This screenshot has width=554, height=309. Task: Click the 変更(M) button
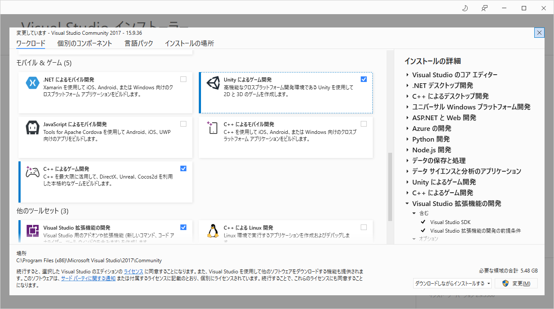(516, 283)
